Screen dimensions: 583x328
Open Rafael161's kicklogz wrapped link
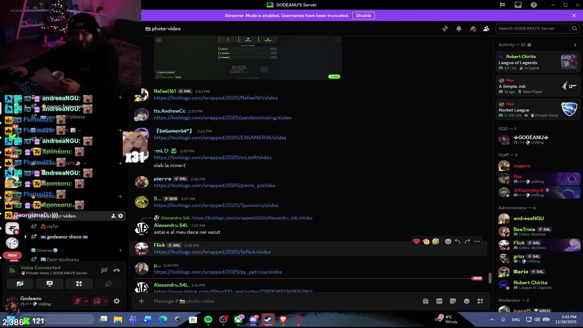point(215,98)
